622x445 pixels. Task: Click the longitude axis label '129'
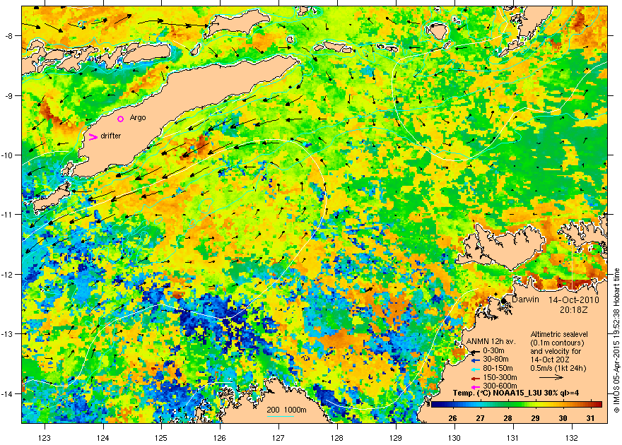point(396,437)
